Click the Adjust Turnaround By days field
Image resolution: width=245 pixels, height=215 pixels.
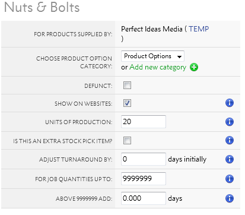point(144,159)
